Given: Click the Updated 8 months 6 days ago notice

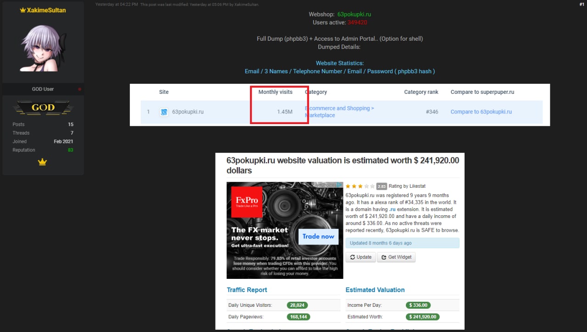Looking at the screenshot, I should coord(402,243).
